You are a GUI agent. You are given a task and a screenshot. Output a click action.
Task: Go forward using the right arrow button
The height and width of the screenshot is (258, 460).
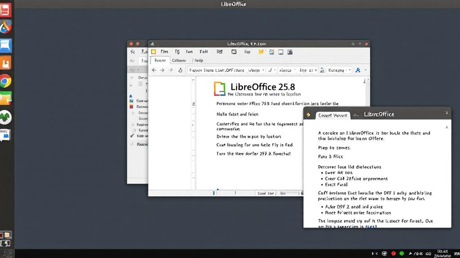click(162, 70)
